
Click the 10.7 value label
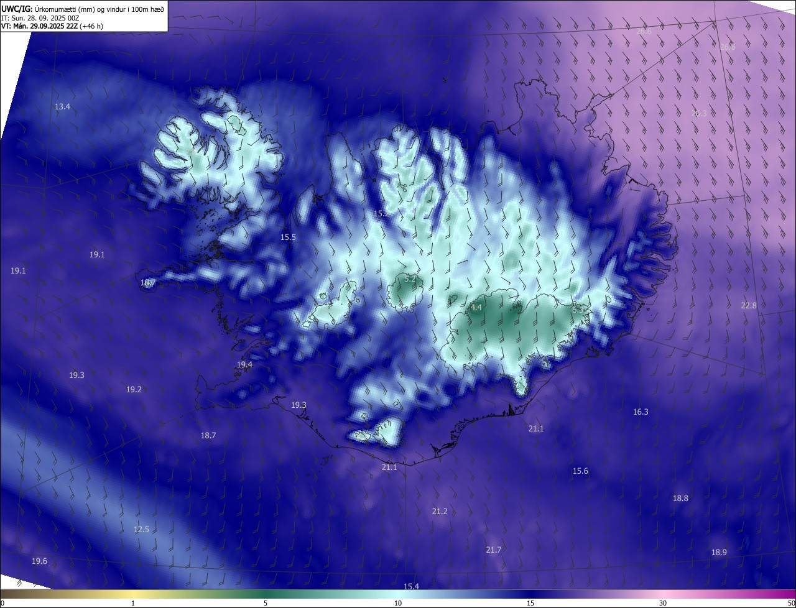pyautogui.click(x=148, y=282)
